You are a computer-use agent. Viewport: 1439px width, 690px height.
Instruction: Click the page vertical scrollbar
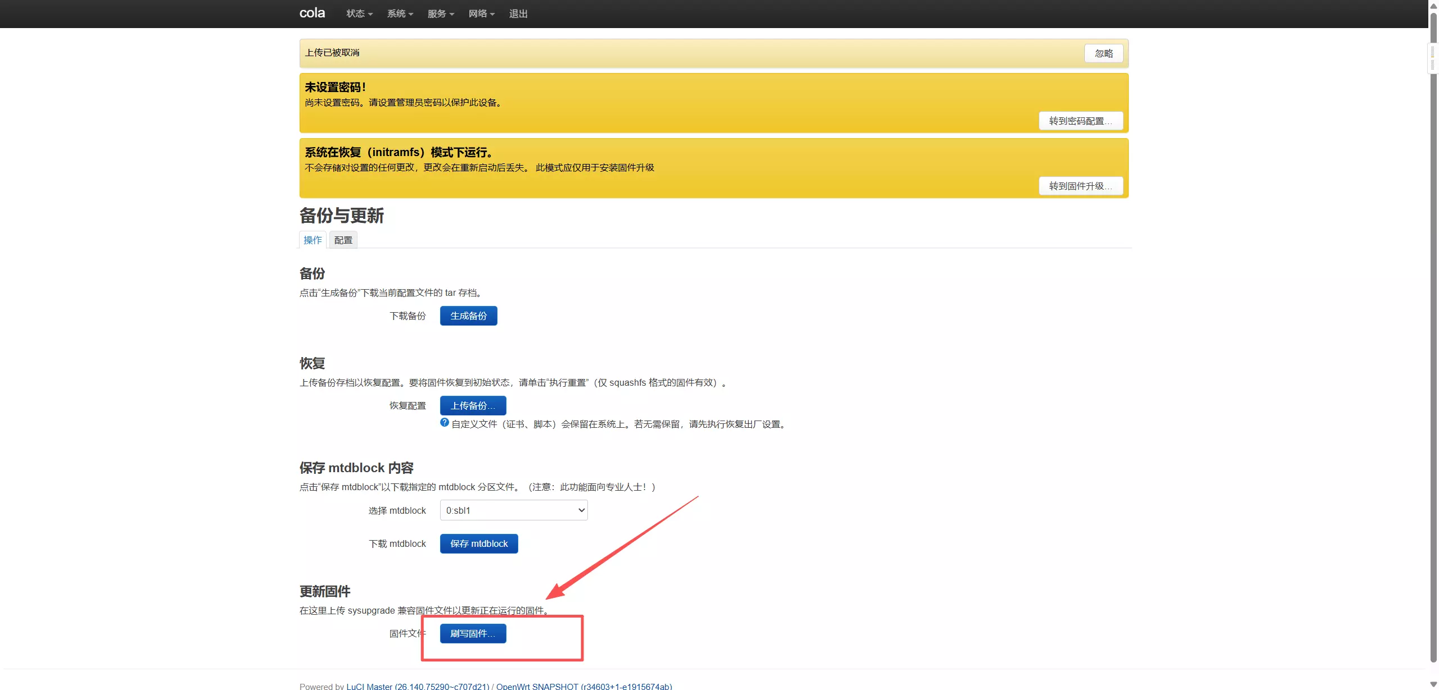1433,337
